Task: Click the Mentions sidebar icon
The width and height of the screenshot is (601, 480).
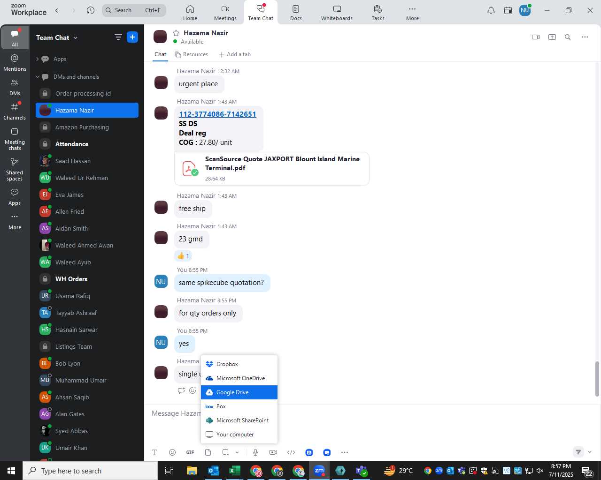Action: [15, 63]
